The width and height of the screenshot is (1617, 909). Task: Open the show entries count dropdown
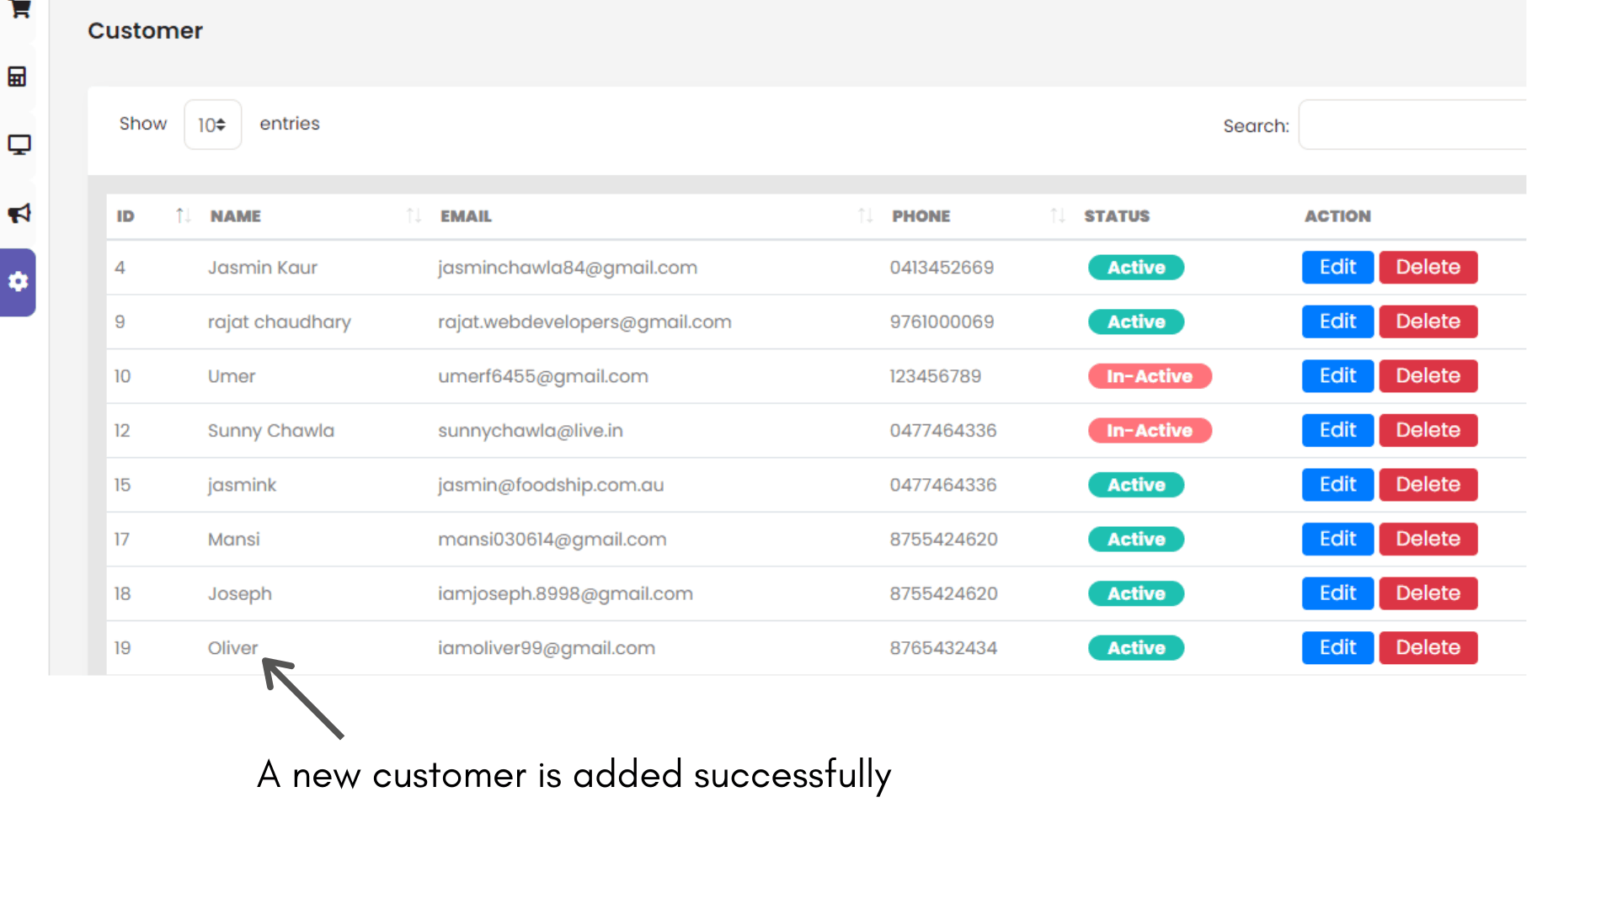pos(212,125)
